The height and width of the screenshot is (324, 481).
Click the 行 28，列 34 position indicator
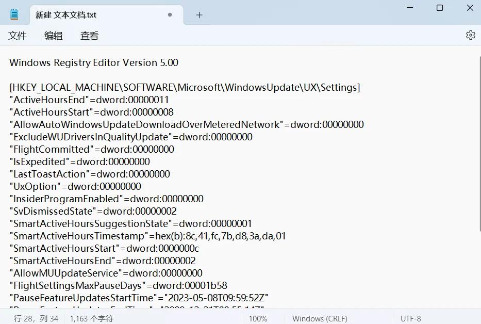(x=36, y=318)
